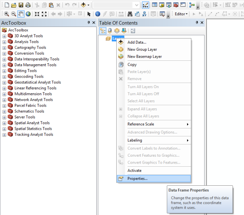Switch to List By Drawing Order
Image resolution: width=244 pixels, height=215 pixels.
point(103,31)
